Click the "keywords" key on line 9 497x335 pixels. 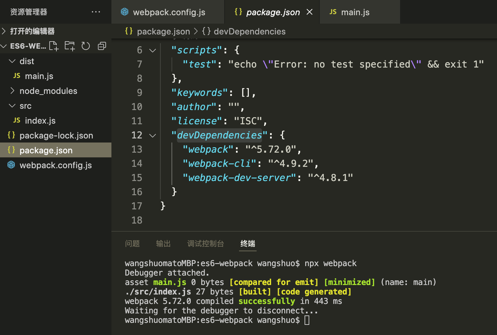coord(200,93)
